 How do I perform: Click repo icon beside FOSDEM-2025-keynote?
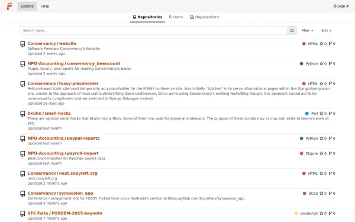click(22, 213)
